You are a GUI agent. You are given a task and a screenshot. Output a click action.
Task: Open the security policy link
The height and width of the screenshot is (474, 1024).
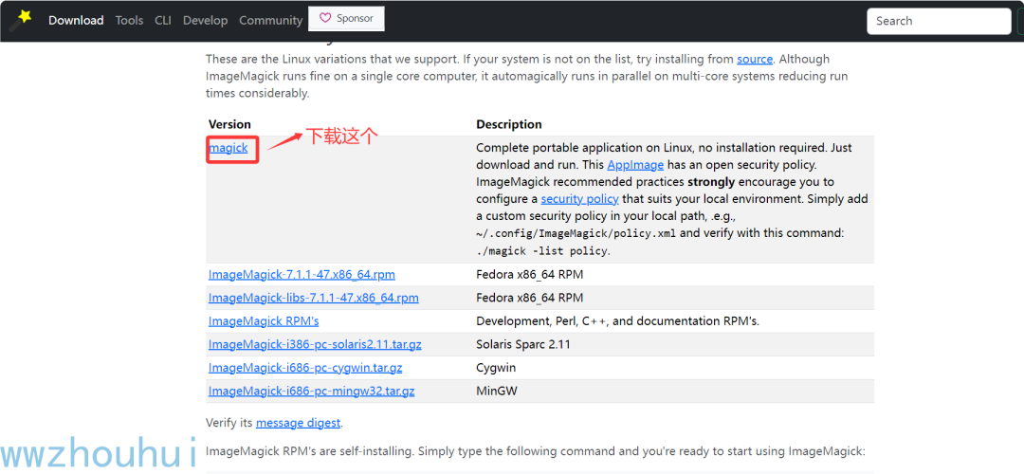coord(579,199)
